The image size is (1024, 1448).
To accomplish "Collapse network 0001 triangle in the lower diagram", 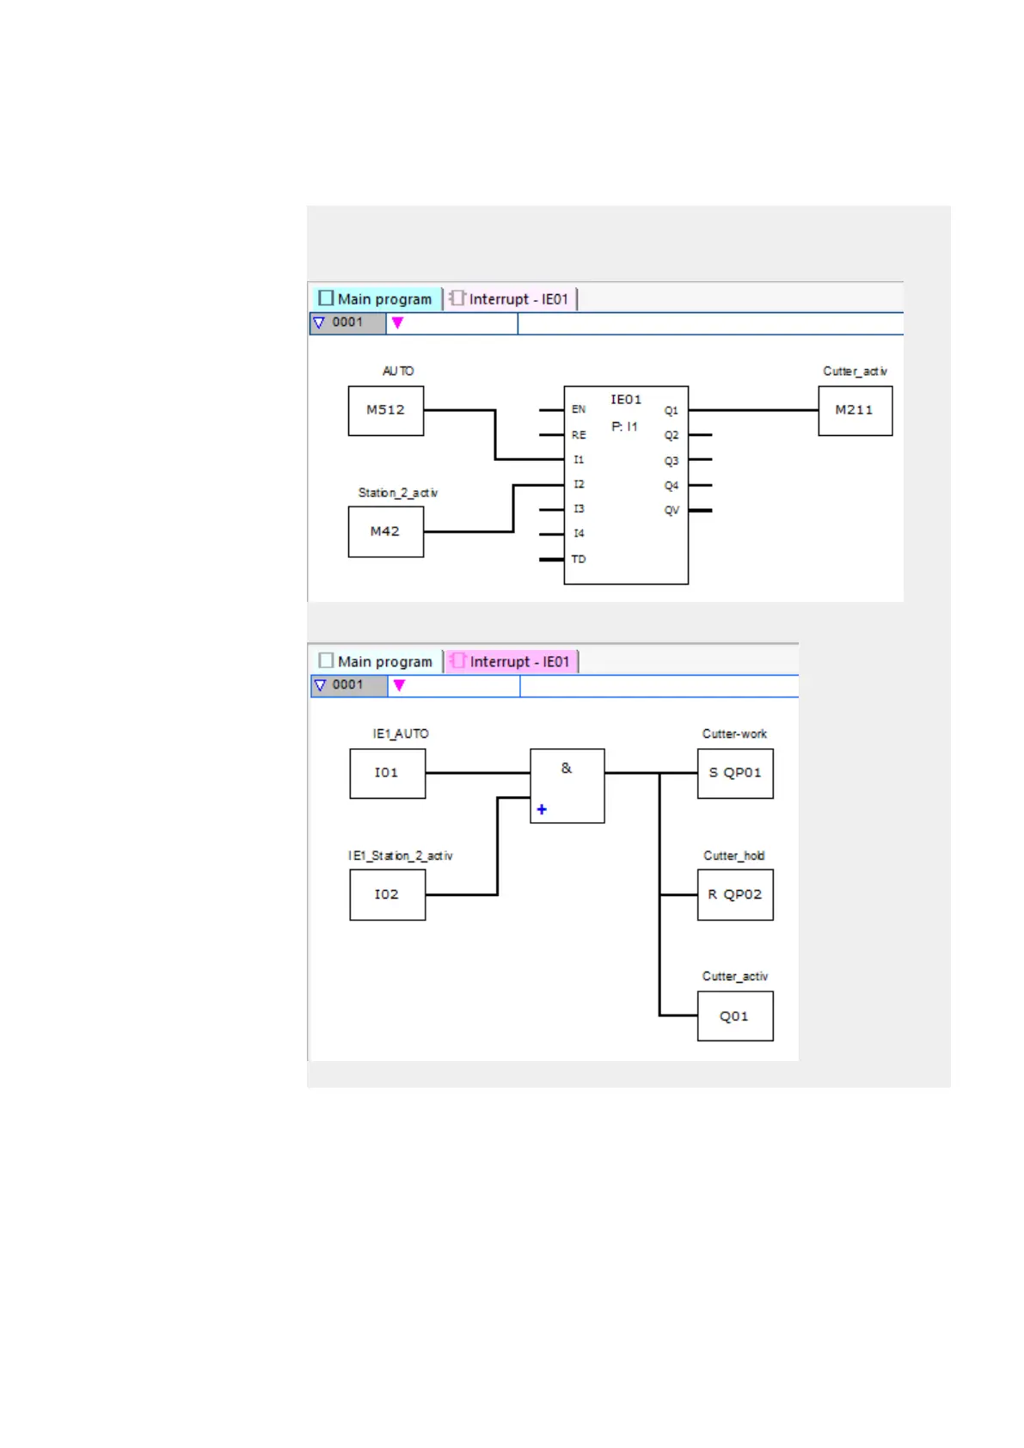I will click(320, 685).
